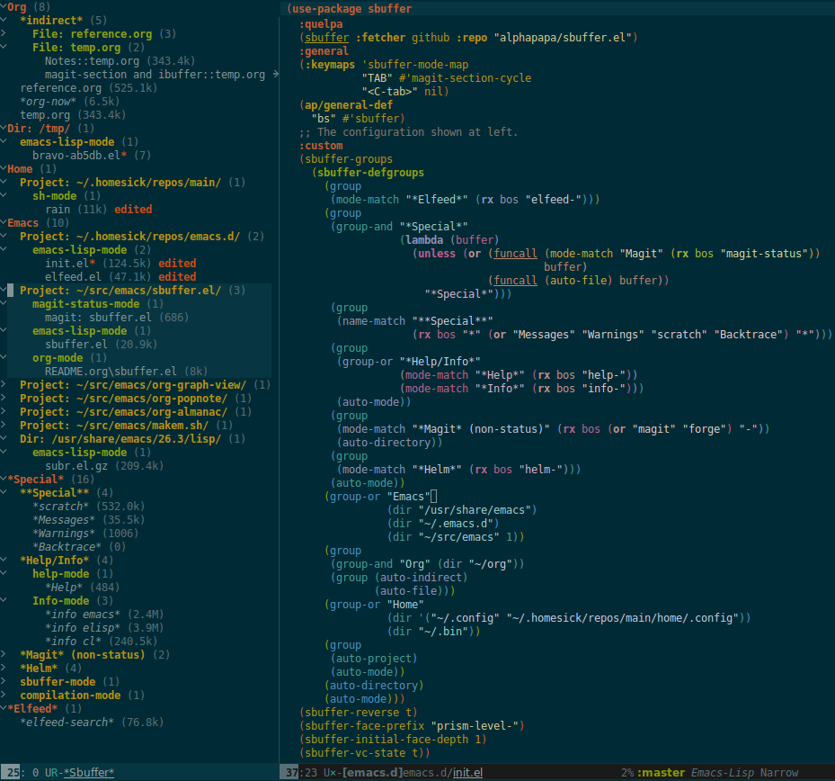Viewport: 835px width, 781px height.
Task: Click init.el buffer name in mode line
Action: (x=467, y=772)
